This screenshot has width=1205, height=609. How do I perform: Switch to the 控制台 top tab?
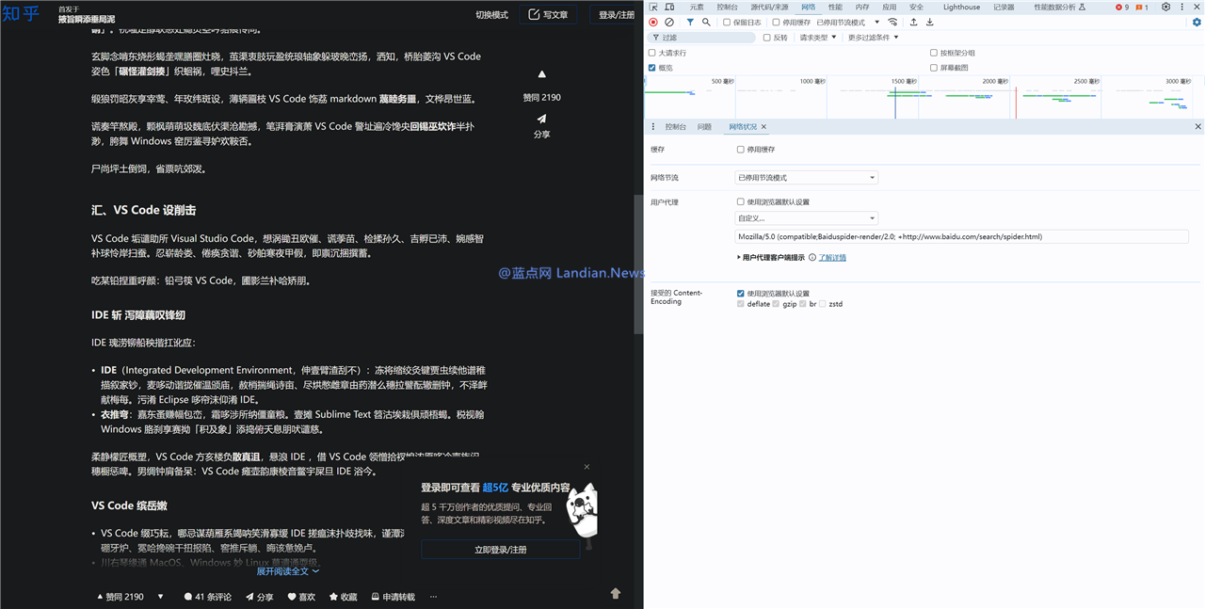(727, 7)
